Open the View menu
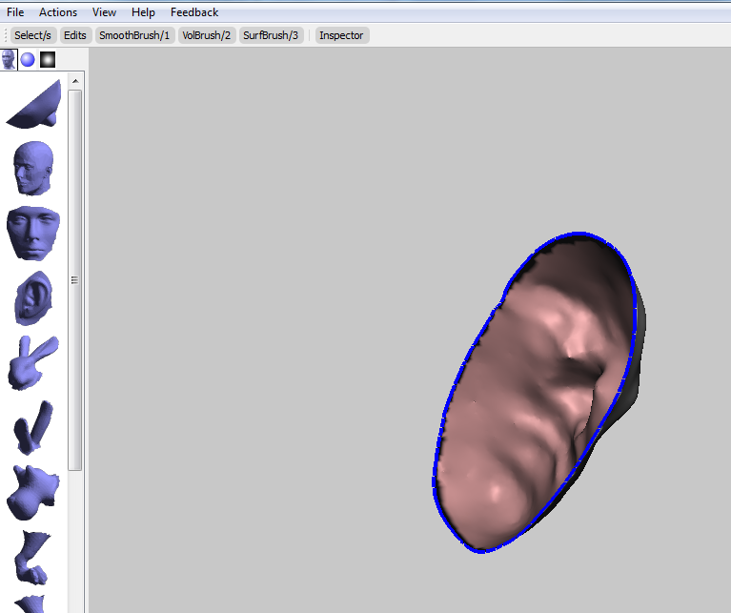 click(x=104, y=12)
